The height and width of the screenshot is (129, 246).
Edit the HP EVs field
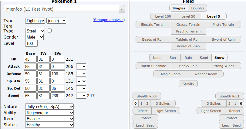tap(57, 59)
